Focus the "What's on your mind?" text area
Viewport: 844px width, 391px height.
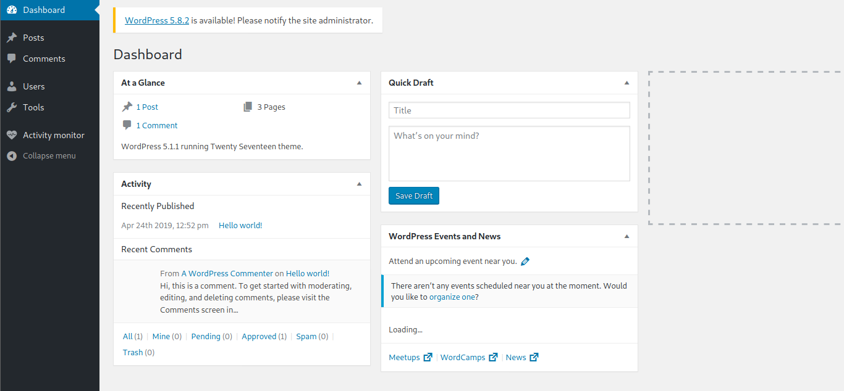click(x=509, y=154)
